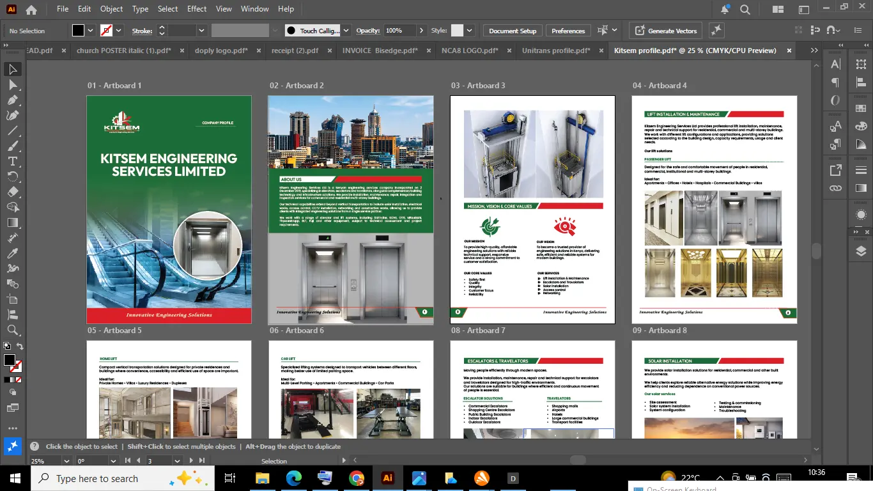Open the Effect menu
This screenshot has height=491, width=873.
tap(197, 9)
